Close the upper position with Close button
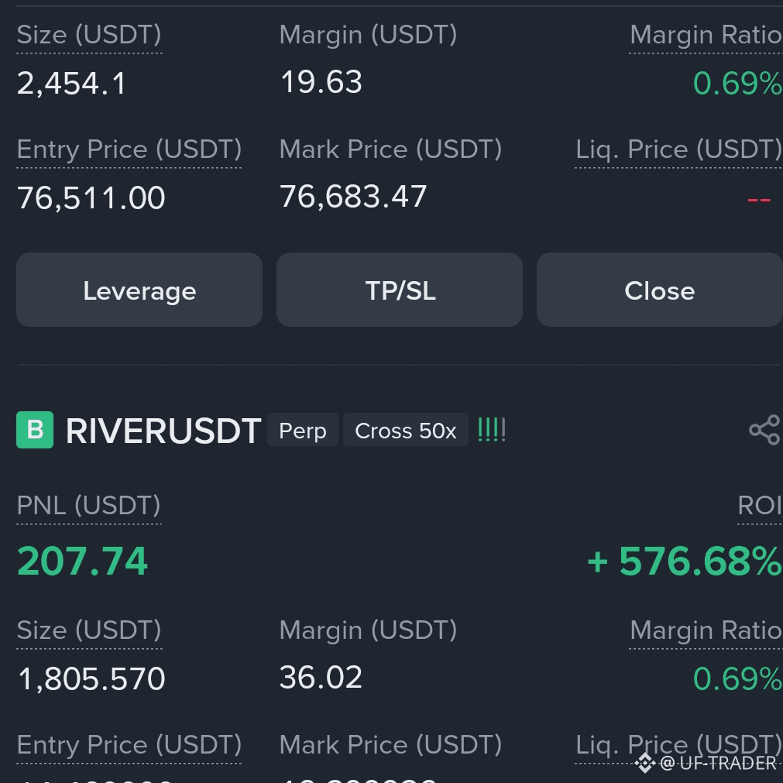The image size is (783, 783). (660, 290)
